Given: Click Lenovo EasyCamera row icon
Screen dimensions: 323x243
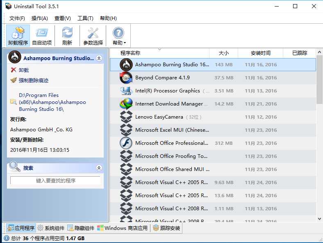Looking at the screenshot, I should pyautogui.click(x=126, y=117).
